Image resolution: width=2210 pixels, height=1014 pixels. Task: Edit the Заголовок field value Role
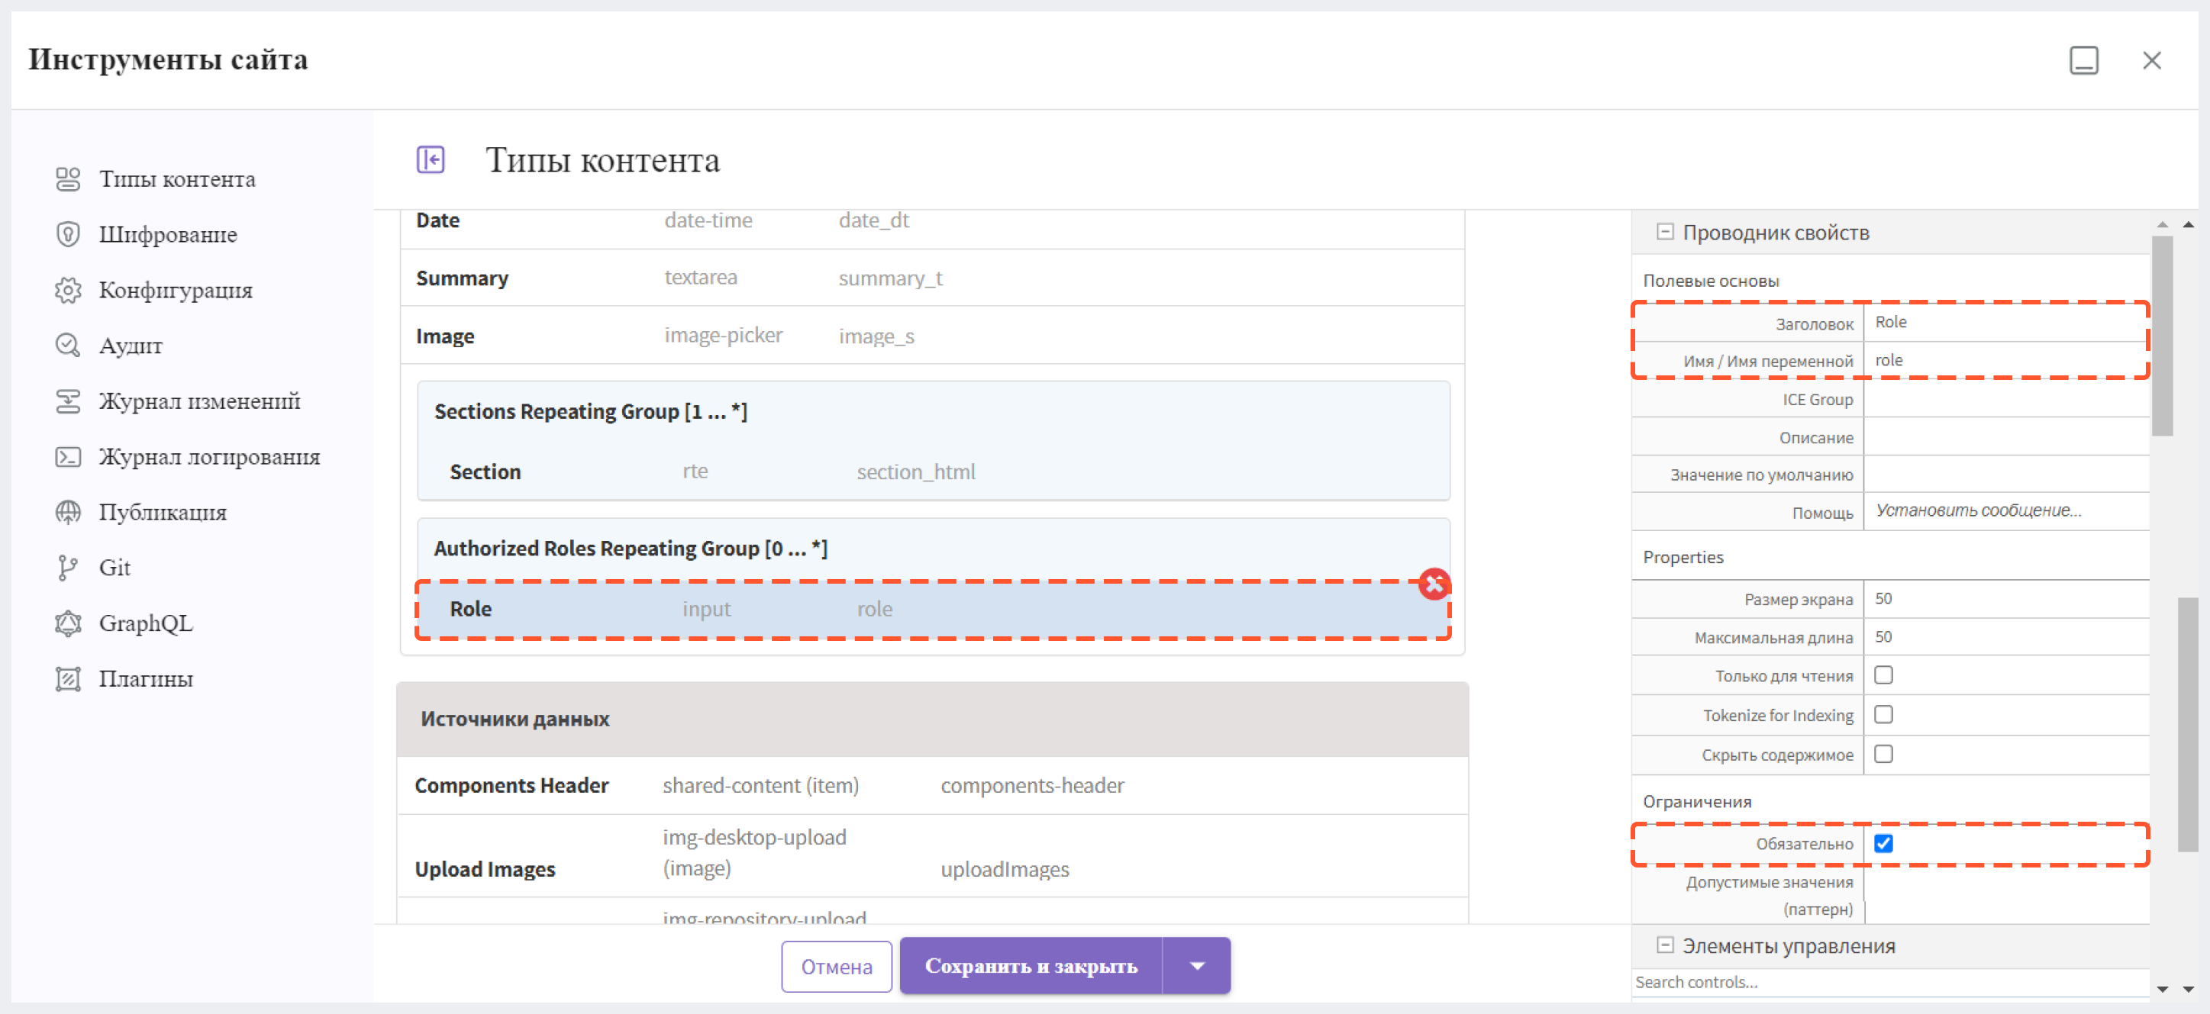tap(2007, 322)
